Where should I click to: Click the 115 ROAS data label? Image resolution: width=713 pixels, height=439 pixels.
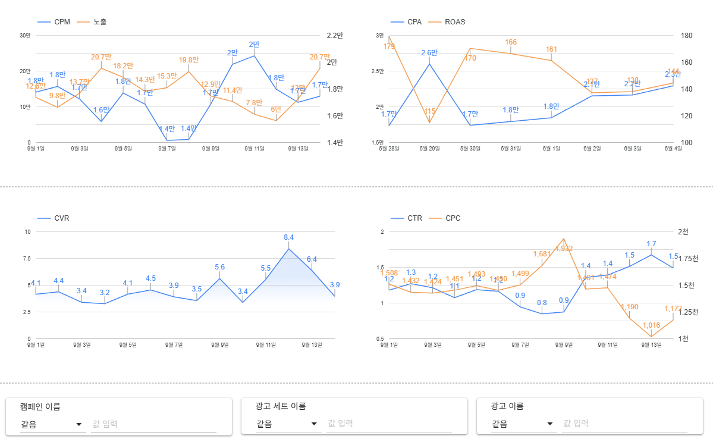click(430, 111)
